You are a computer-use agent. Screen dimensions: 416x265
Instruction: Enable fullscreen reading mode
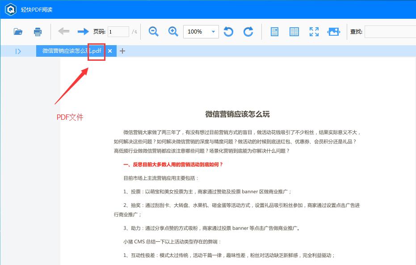[x=314, y=32]
